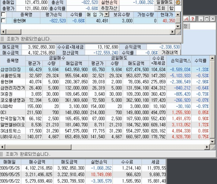Viewport: 217px width, 184px height.
Task: Click the 가능수량 column header
Action: coord(145,14)
